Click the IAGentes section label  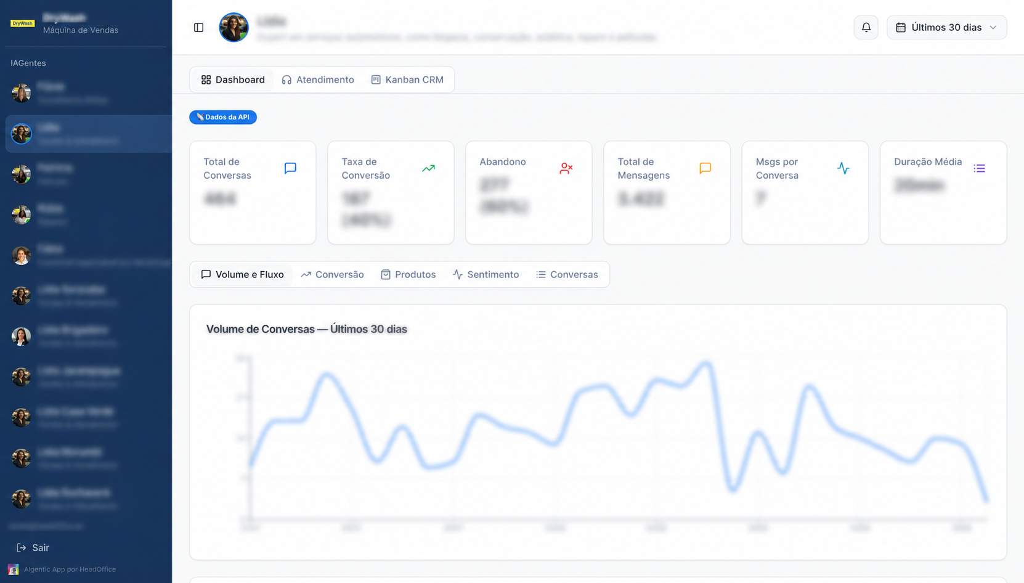pyautogui.click(x=28, y=63)
